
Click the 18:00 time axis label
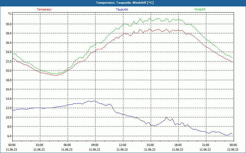[x=178, y=145]
